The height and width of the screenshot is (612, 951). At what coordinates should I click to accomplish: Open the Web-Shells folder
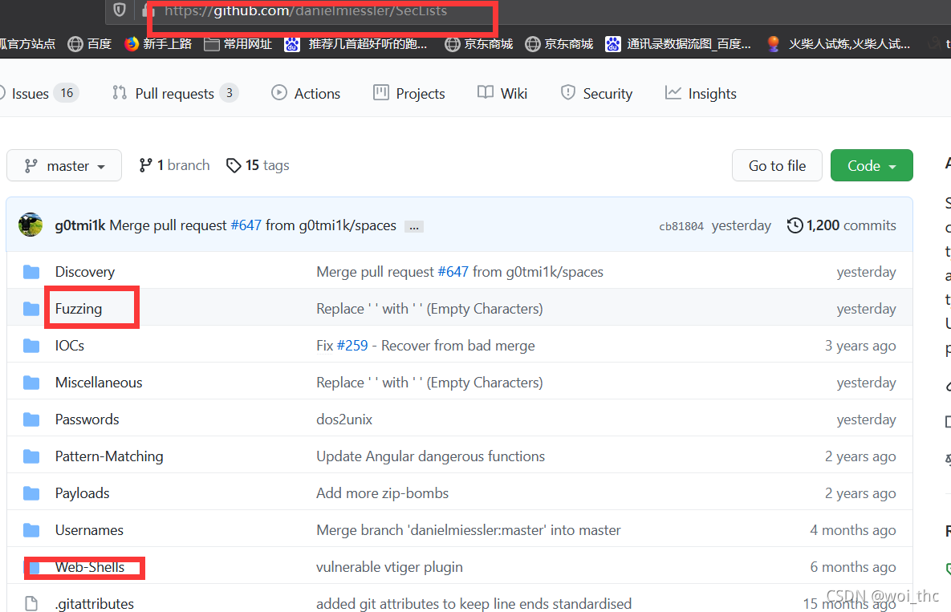(90, 567)
